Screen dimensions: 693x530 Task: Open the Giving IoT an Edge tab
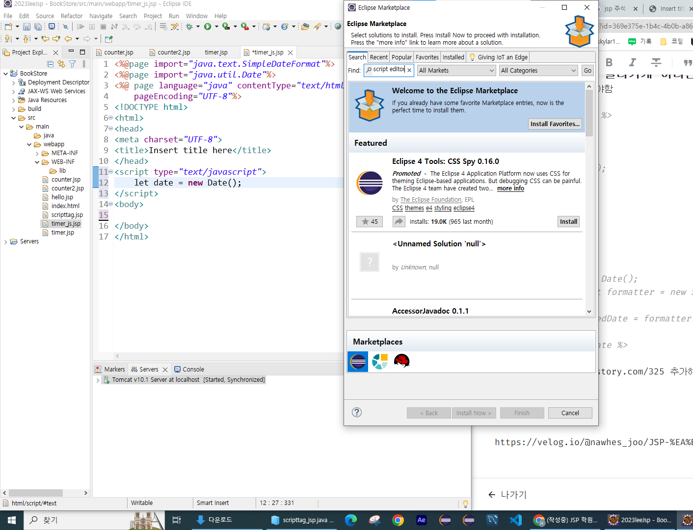point(498,57)
